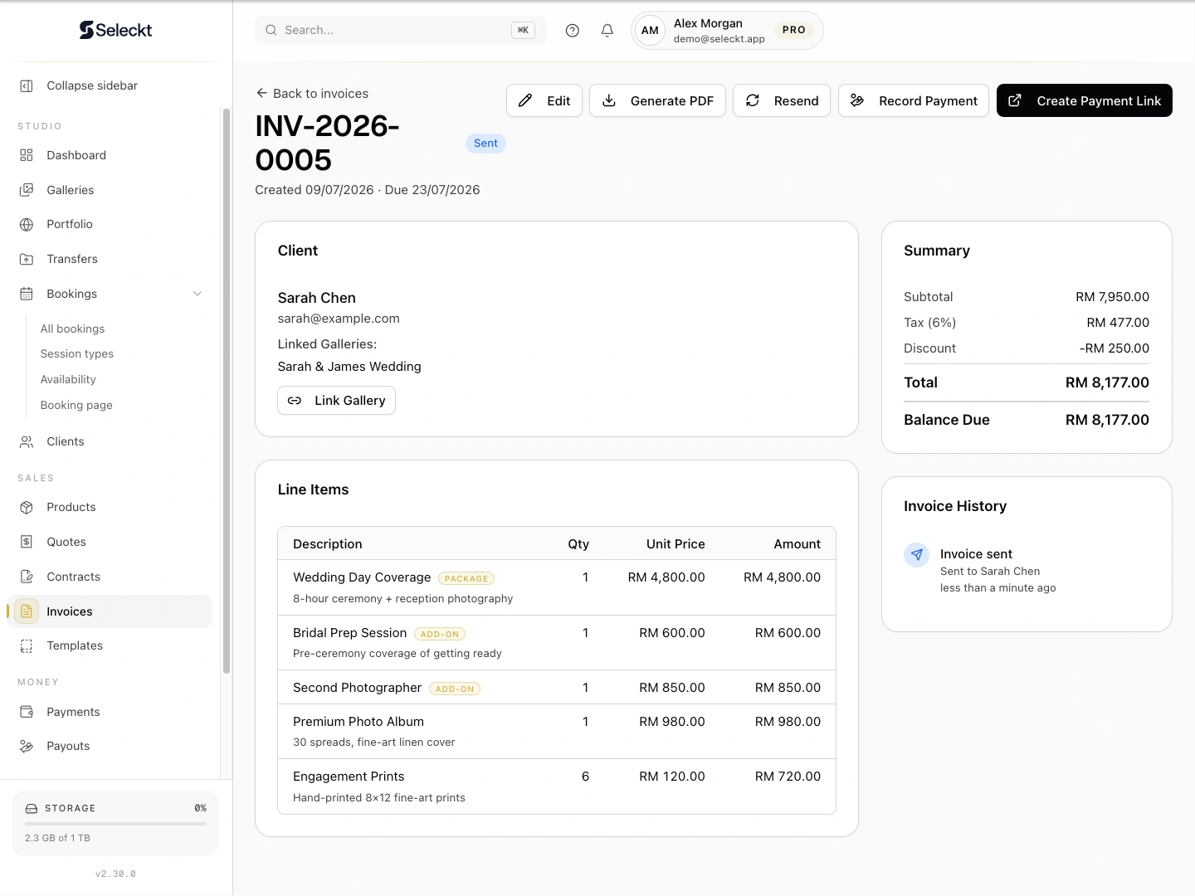This screenshot has width=1195, height=896.
Task: Click the help question mark icon
Action: (x=572, y=31)
